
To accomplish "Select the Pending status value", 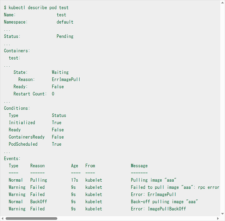I will pyautogui.click(x=65, y=36).
